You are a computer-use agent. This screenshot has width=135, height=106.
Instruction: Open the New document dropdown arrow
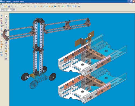pos(4,6)
